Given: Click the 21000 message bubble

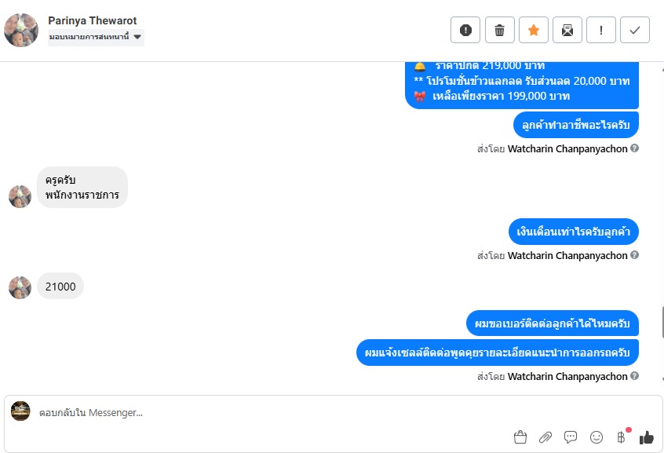Looking at the screenshot, I should pos(60,287).
